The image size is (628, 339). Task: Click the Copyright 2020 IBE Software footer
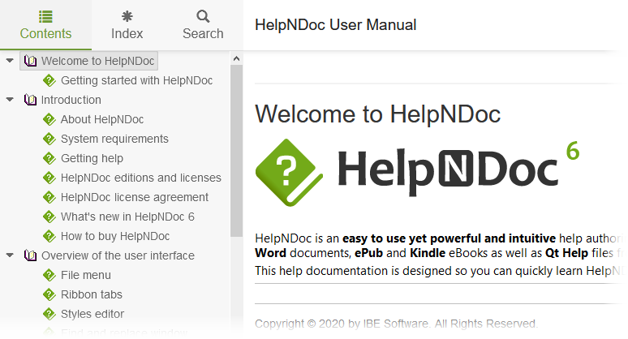[x=396, y=324]
